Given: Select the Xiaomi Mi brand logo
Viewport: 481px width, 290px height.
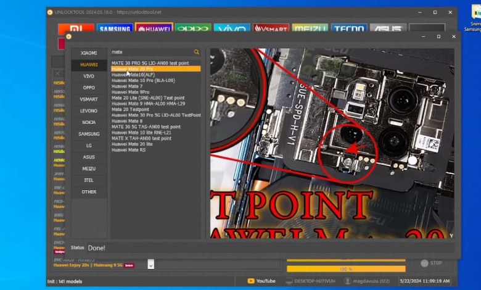Looking at the screenshot, I should 76,28.
